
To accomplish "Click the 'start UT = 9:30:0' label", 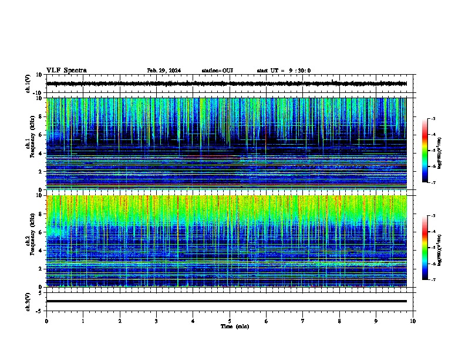I will tap(284, 71).
